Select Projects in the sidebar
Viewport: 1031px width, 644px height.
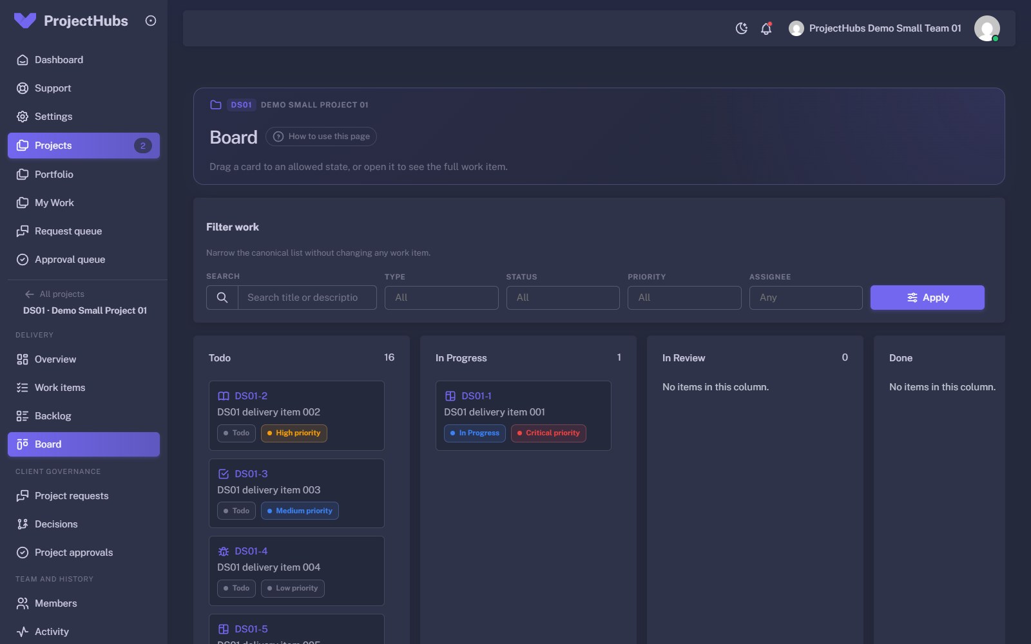[x=84, y=146]
